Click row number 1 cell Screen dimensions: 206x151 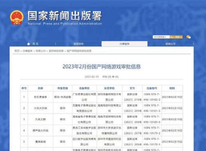click(x=24, y=97)
